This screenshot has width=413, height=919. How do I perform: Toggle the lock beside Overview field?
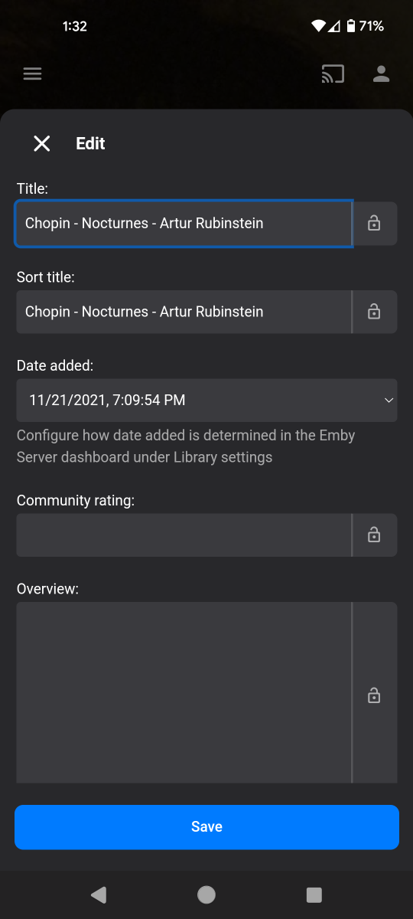tap(374, 695)
